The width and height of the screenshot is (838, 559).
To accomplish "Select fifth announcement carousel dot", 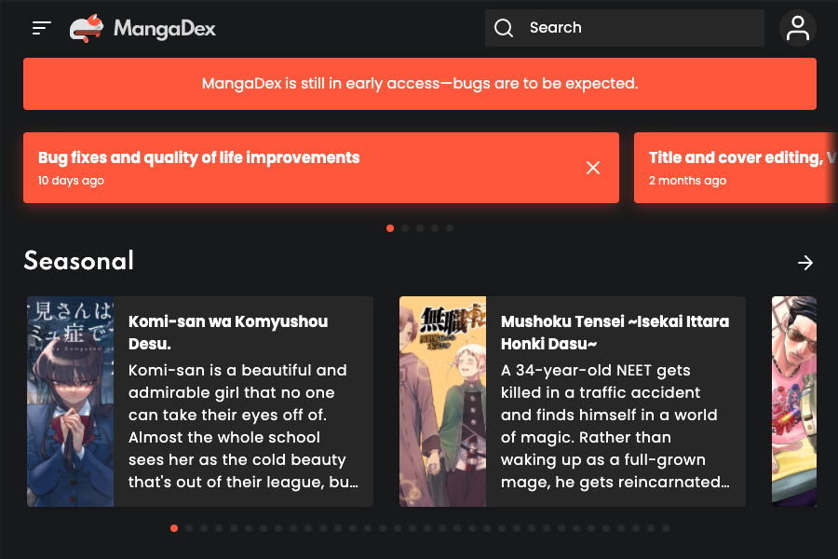I will coord(450,228).
